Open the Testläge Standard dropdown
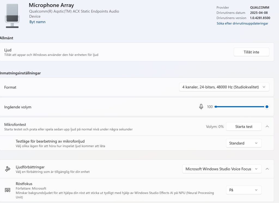 tap(244, 143)
